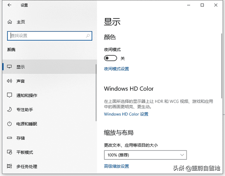This screenshot has width=225, height=176.
Task: Click the 缩放与布局 heading text
Action: pos(118,132)
